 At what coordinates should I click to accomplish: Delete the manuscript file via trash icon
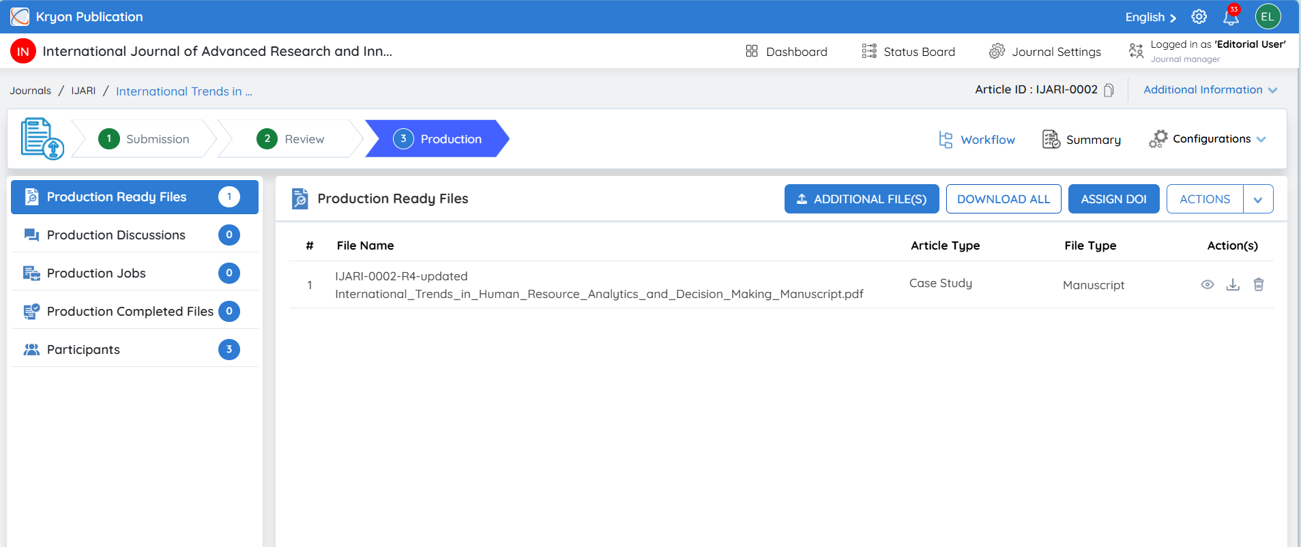click(1259, 284)
